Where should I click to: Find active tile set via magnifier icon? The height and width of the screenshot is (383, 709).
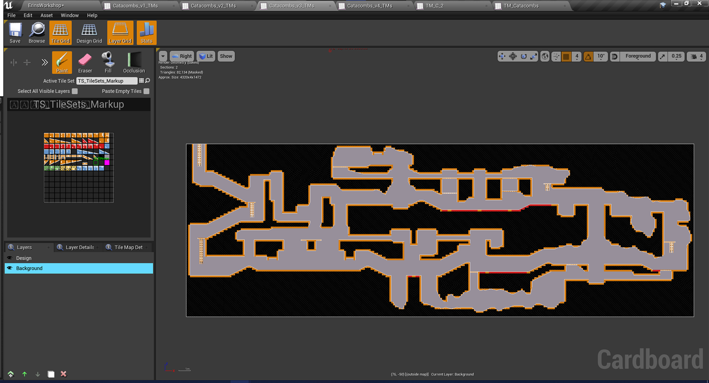pos(148,81)
